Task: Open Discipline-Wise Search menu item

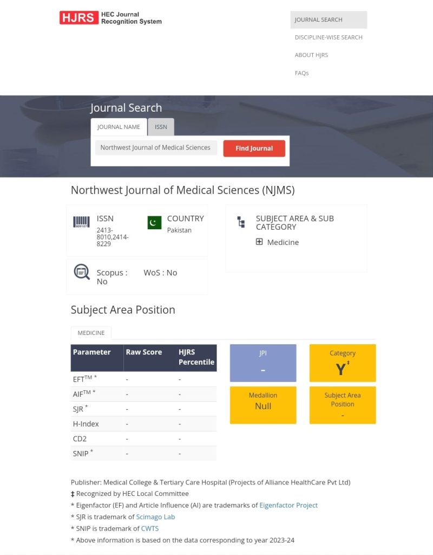Action: 328,37
